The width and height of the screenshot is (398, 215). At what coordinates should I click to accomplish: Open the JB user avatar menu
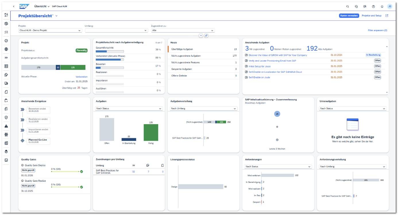tap(390, 6)
